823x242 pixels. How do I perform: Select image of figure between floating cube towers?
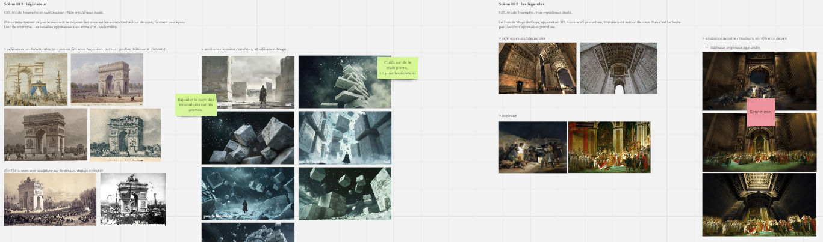click(345, 138)
